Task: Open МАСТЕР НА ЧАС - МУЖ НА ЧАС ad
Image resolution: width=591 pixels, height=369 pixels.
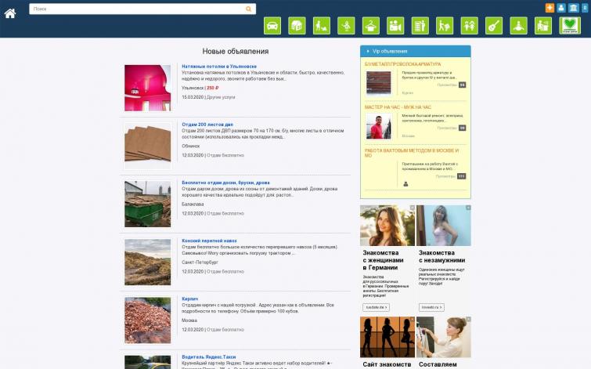Action: click(398, 107)
